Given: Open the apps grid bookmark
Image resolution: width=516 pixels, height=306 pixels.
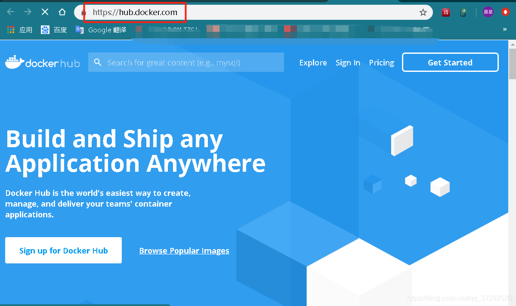Looking at the screenshot, I should 20,30.
